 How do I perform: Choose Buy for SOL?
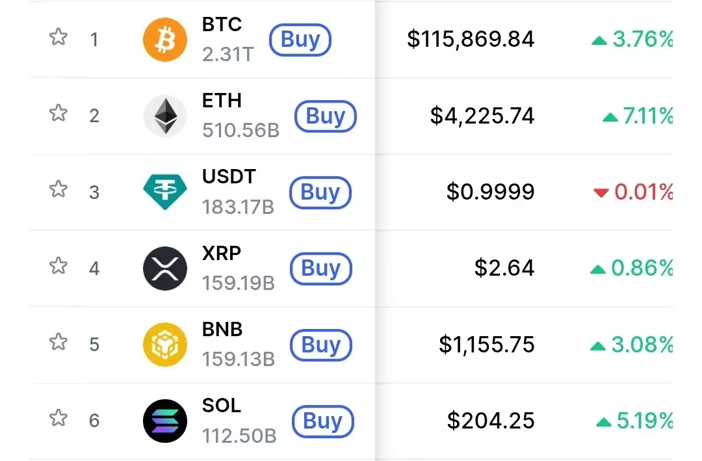[322, 421]
